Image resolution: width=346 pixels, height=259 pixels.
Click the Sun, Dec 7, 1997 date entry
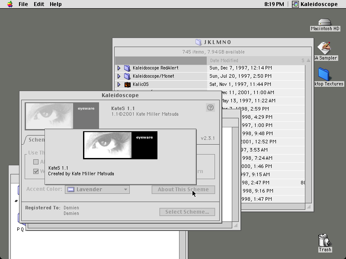[240, 68]
